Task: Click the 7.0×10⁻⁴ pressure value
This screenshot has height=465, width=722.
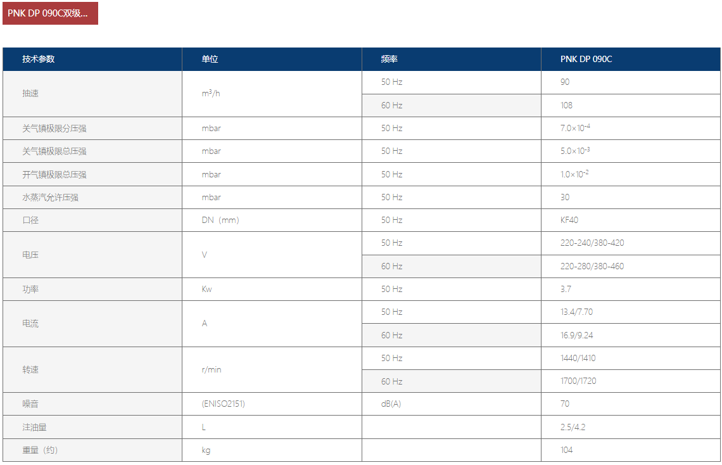Action: (x=575, y=128)
